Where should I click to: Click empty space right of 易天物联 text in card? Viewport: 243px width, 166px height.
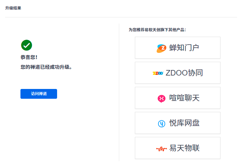(210, 148)
